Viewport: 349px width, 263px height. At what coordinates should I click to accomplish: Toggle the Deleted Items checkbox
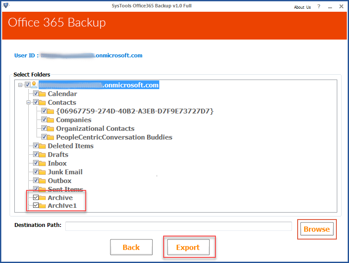[36, 145]
